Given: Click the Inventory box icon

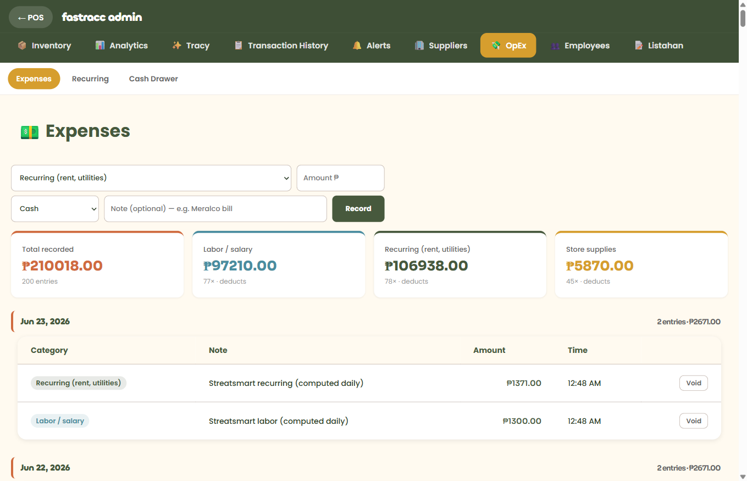Looking at the screenshot, I should 22,46.
